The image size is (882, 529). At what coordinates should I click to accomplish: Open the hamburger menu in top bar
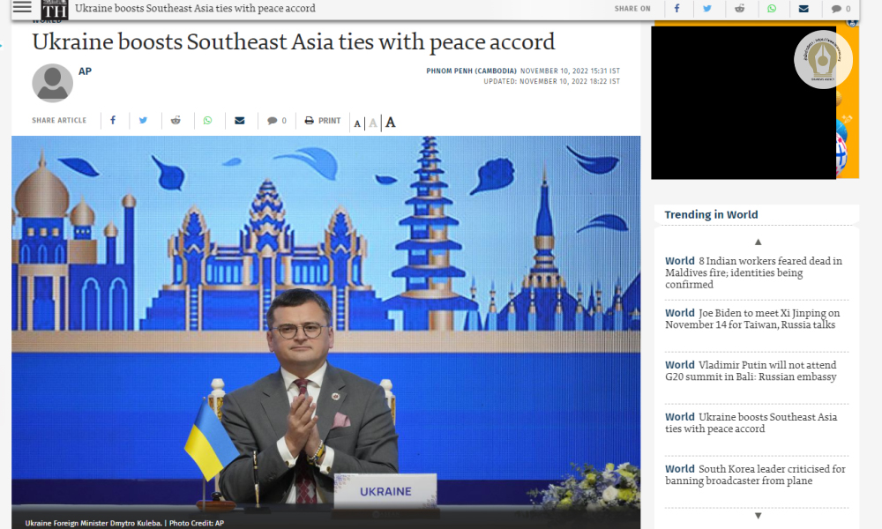point(22,7)
